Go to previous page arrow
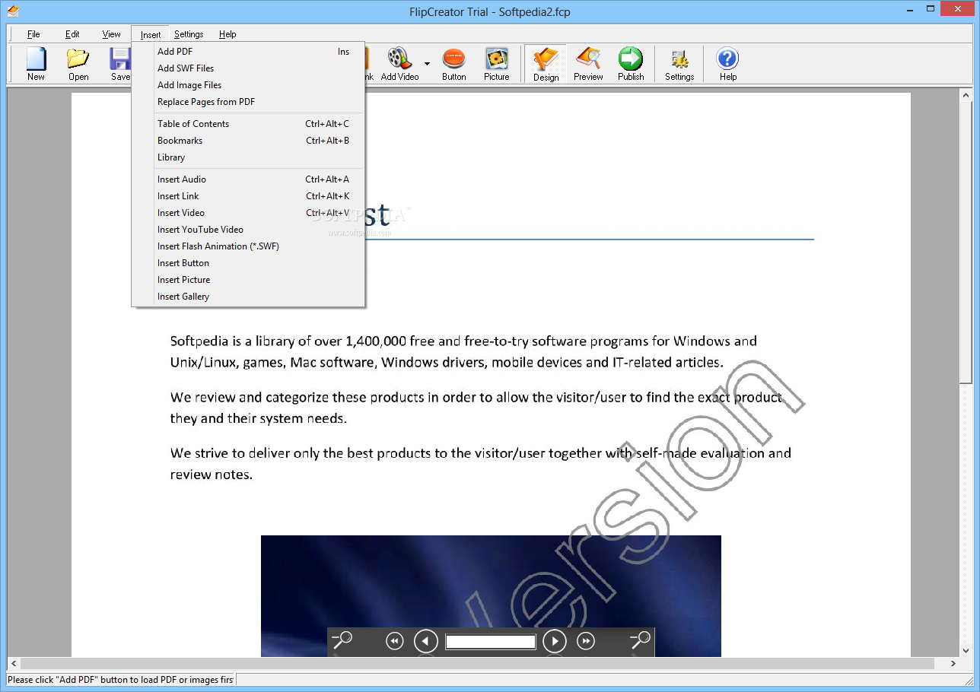Image resolution: width=980 pixels, height=692 pixels. click(425, 642)
